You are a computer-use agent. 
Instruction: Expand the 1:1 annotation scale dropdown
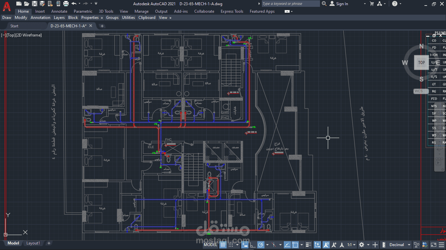[x=352, y=245]
